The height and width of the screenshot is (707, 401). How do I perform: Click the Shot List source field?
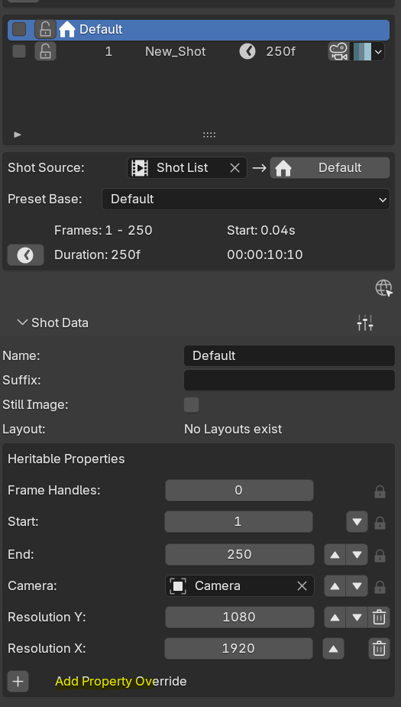pyautogui.click(x=187, y=167)
